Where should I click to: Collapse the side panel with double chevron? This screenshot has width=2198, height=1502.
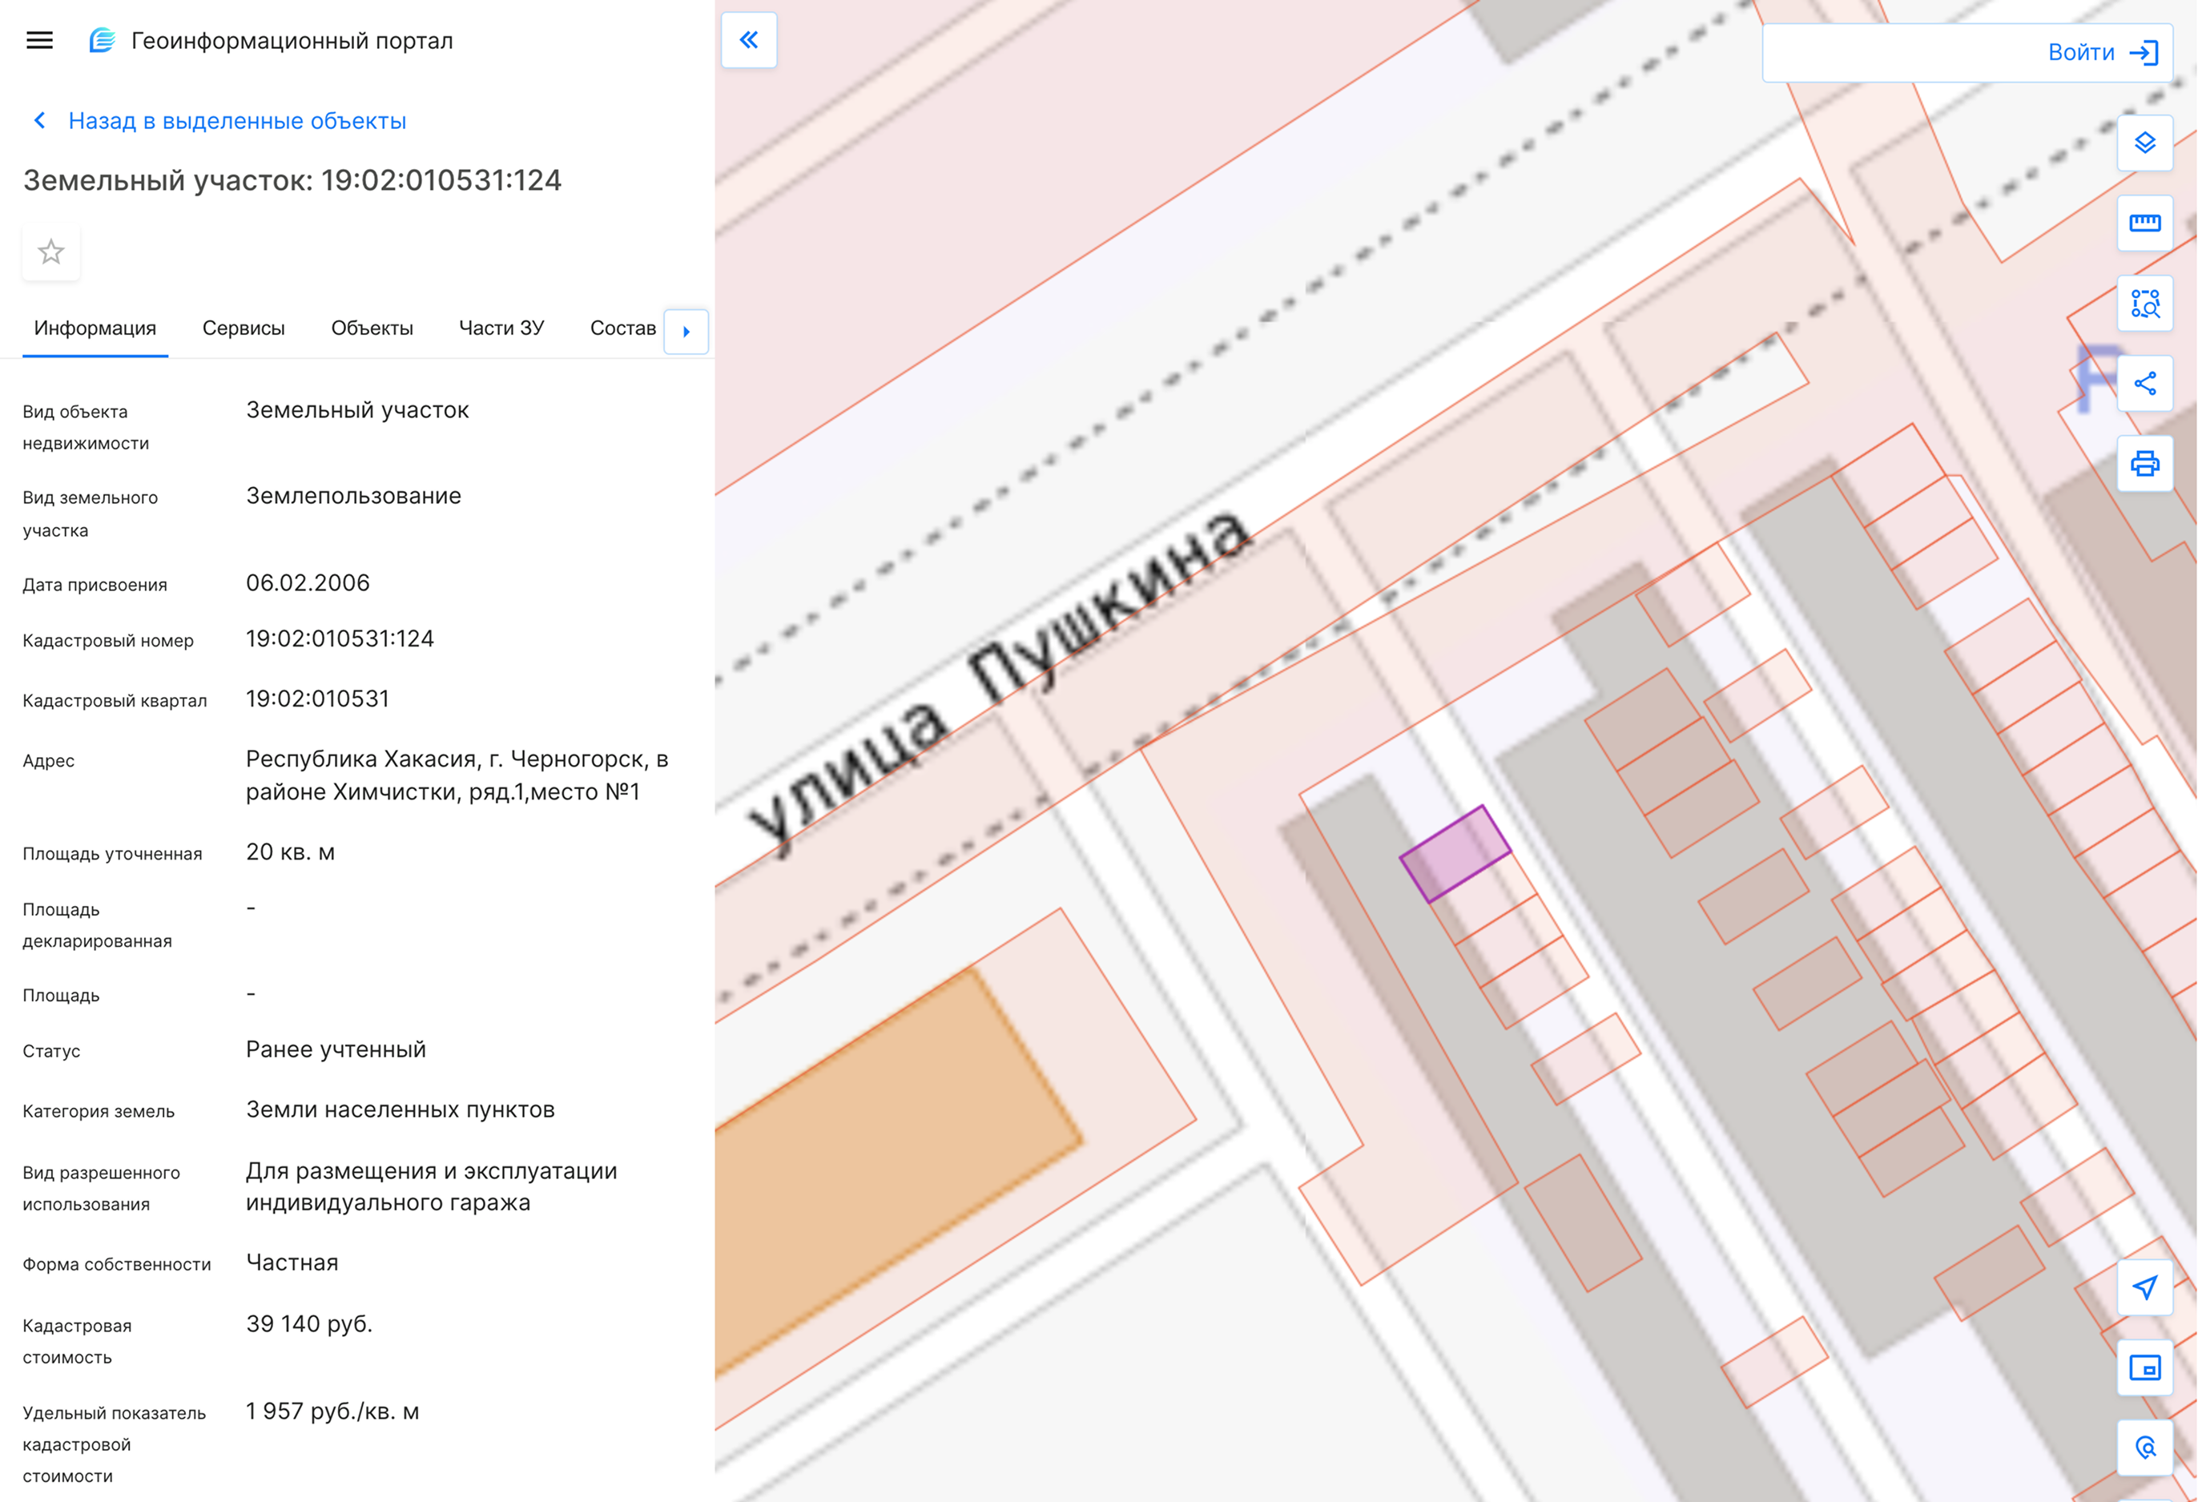(748, 40)
